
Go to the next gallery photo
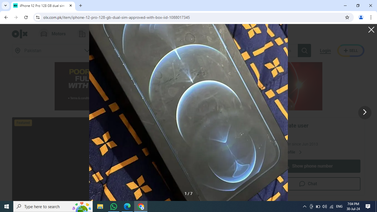365,112
